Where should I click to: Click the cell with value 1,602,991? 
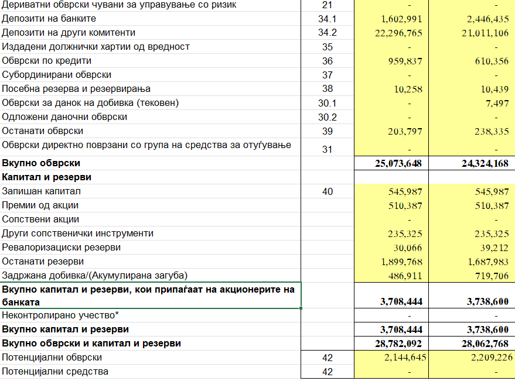tap(398, 19)
